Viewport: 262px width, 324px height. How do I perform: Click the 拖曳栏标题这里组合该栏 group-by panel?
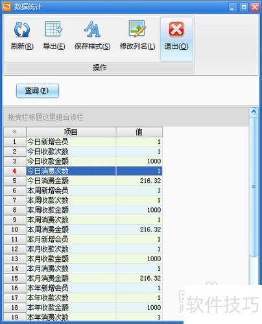[126, 117]
